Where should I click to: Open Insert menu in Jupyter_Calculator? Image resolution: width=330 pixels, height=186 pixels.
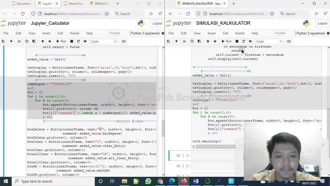pyautogui.click(x=46, y=33)
